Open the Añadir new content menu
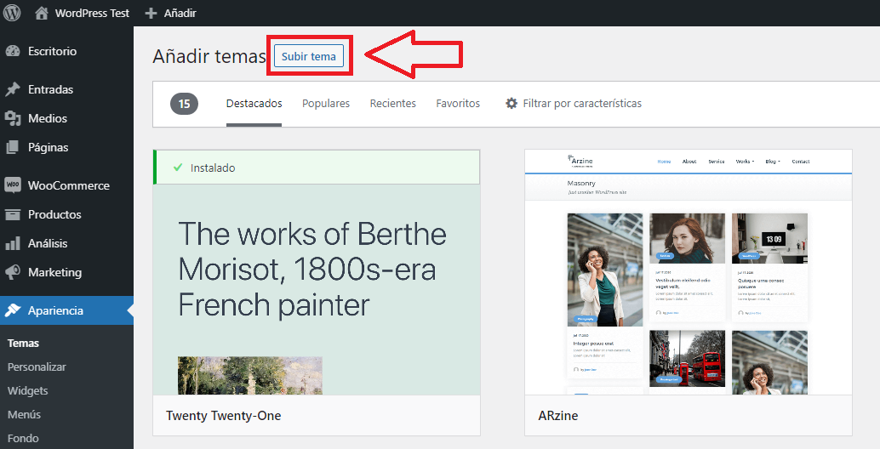The width and height of the screenshot is (880, 449). coord(180,13)
